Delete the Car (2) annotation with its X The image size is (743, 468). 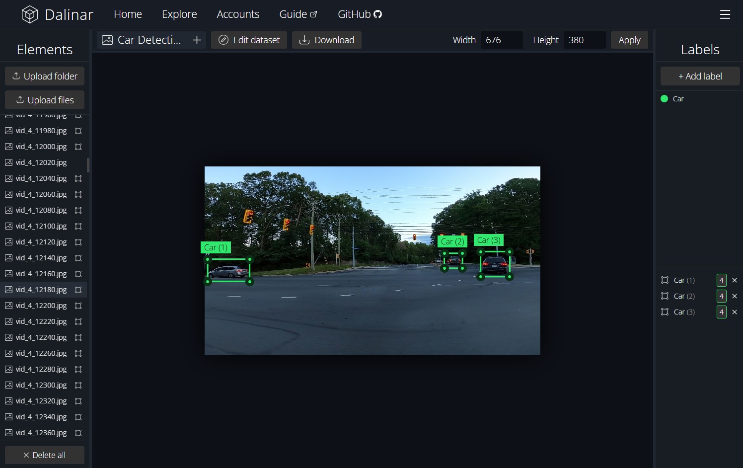coord(735,296)
